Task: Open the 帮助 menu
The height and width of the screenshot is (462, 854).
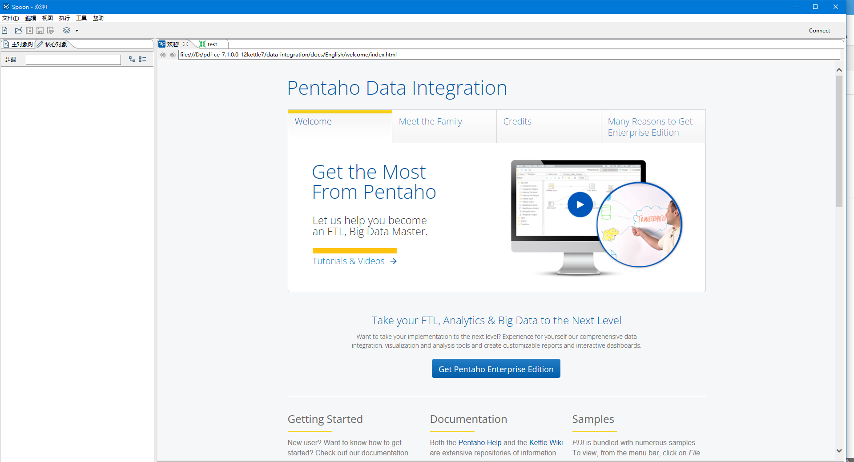Action: click(98, 18)
